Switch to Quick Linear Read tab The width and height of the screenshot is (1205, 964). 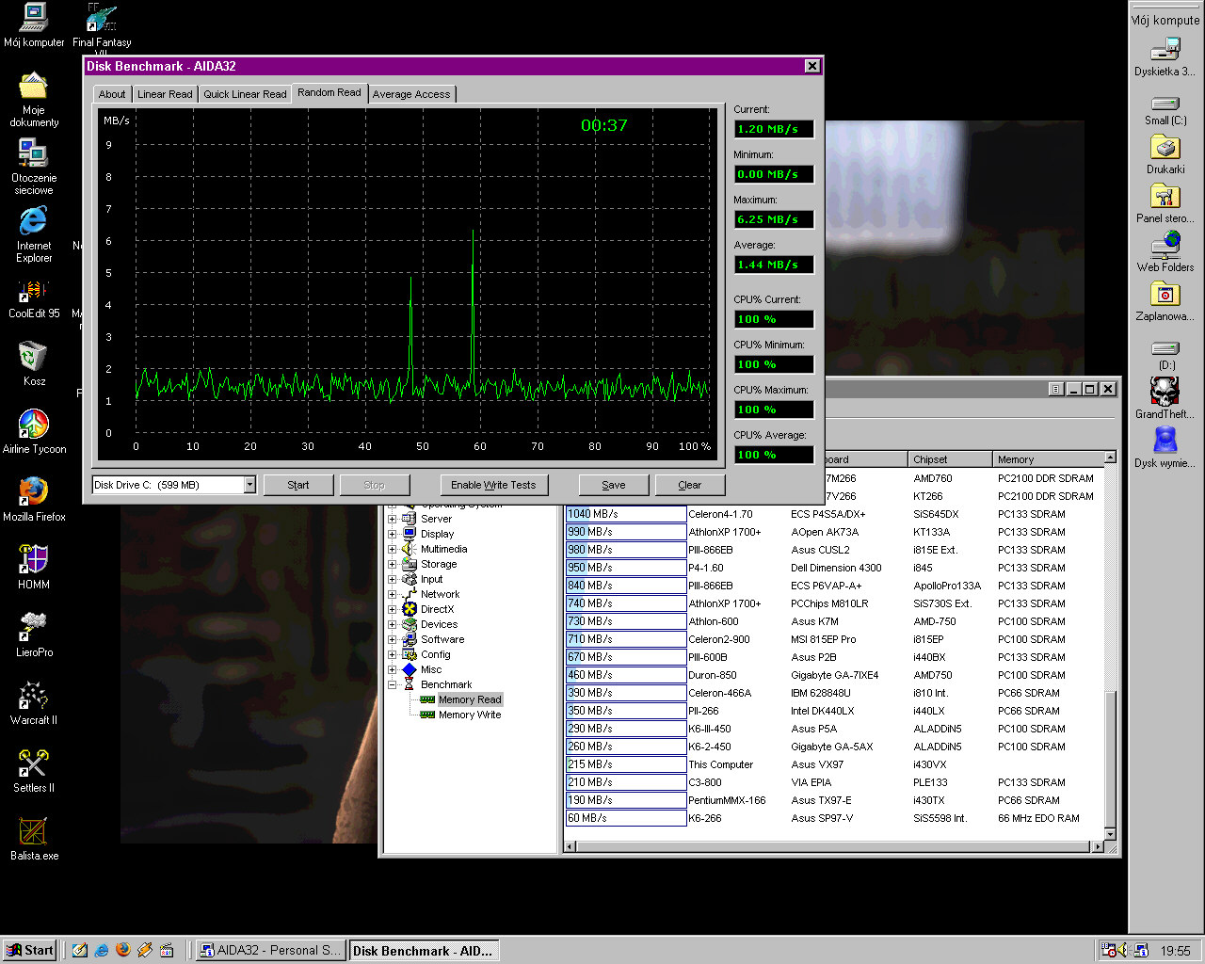point(245,94)
